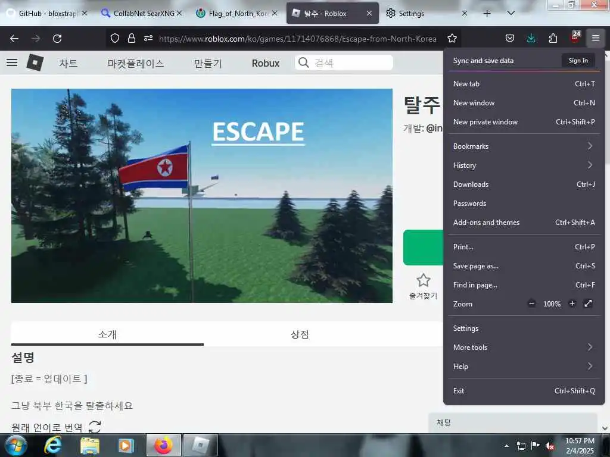Open Passwords from the menu
The height and width of the screenshot is (457, 610).
coord(524,204)
